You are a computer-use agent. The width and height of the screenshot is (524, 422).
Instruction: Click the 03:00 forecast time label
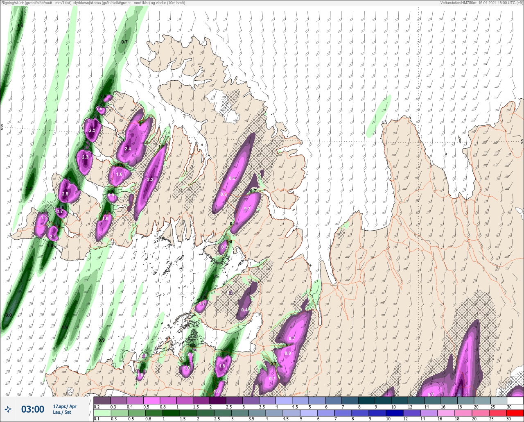click(x=32, y=409)
